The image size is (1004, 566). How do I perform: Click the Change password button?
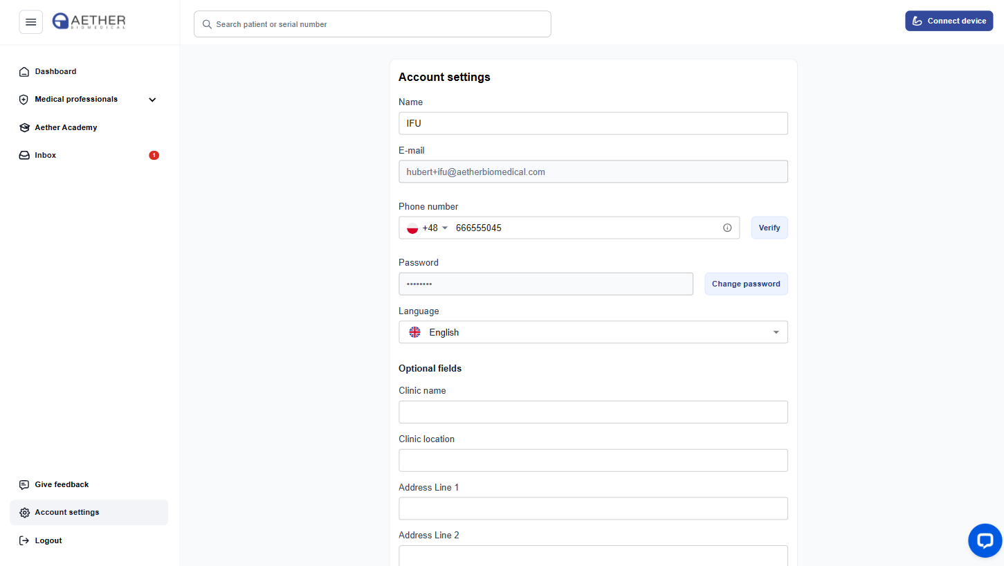[746, 284]
